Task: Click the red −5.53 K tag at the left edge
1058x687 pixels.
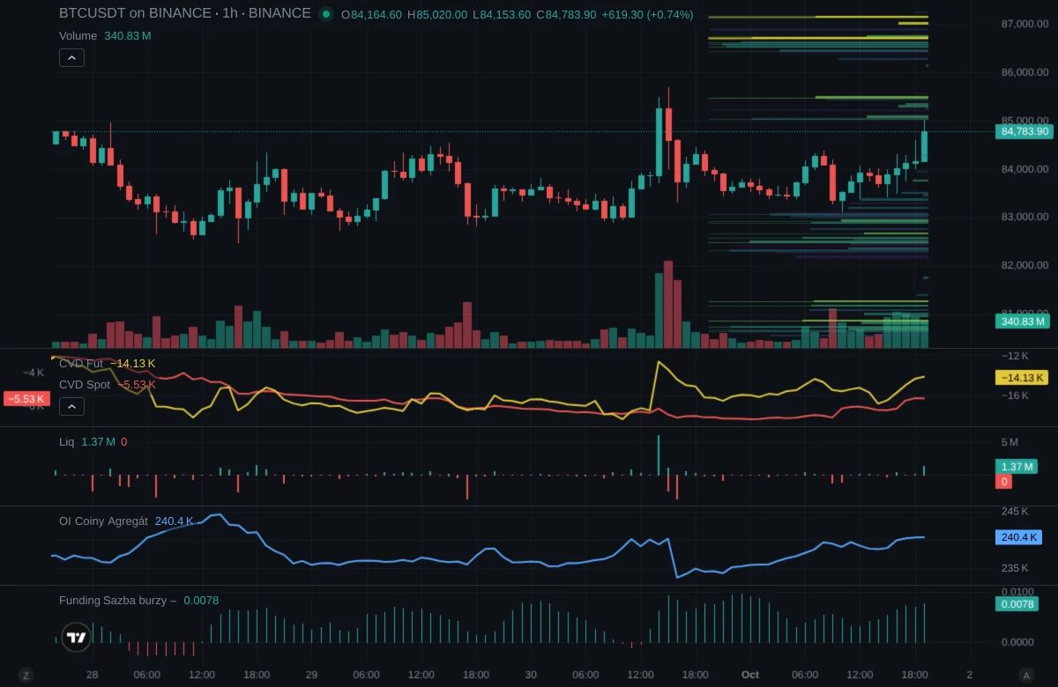Action: [x=25, y=399]
